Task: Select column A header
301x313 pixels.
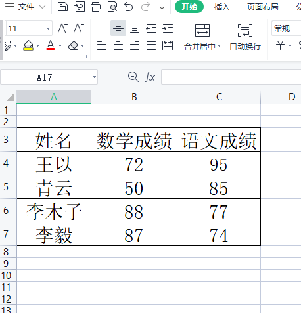Action: pyautogui.click(x=54, y=97)
